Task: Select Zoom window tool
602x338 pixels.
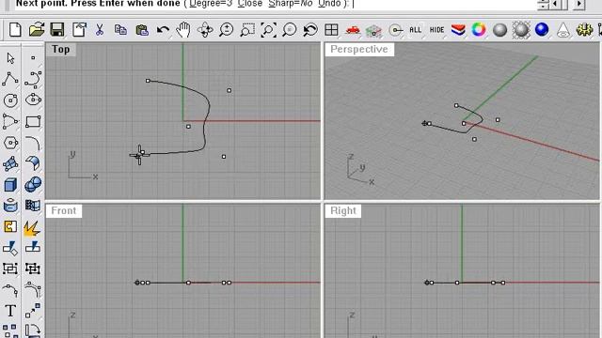Action: coord(247,30)
